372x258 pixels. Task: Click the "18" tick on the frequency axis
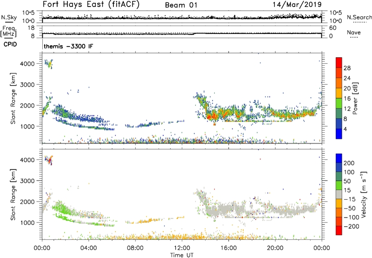31,28
